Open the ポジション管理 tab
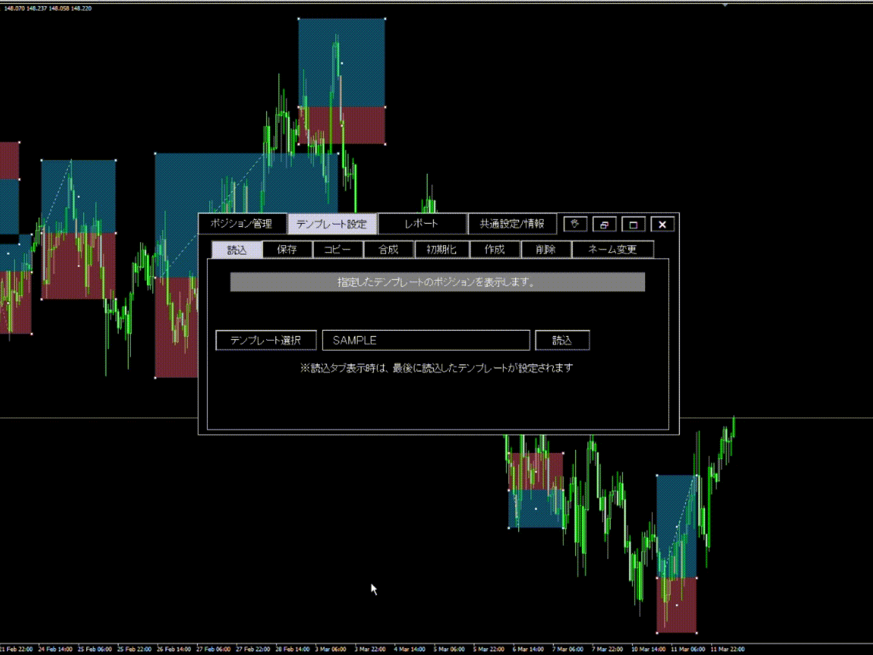This screenshot has height=655, width=873. pos(241,224)
